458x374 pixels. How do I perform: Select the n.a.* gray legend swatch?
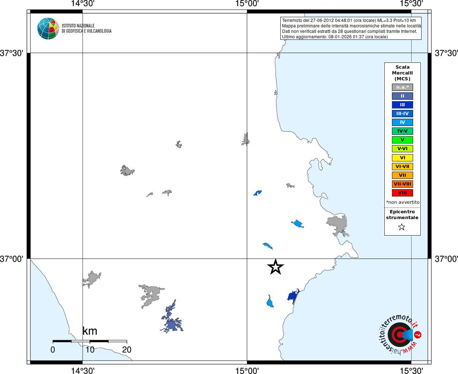[x=403, y=87]
